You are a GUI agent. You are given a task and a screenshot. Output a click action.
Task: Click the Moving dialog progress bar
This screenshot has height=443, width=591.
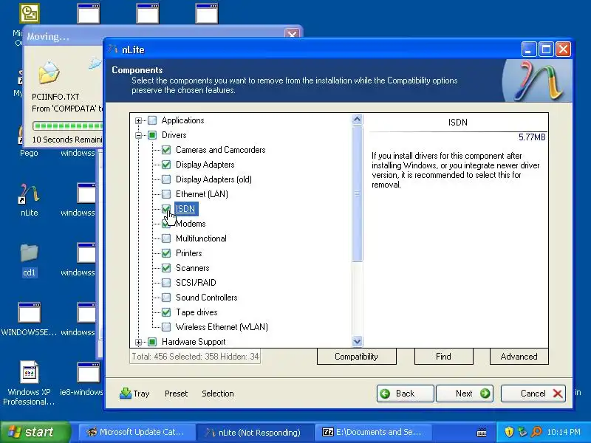68,126
